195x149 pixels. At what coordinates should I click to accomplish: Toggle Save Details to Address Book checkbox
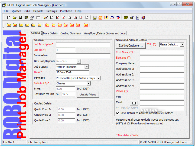click(x=118, y=113)
